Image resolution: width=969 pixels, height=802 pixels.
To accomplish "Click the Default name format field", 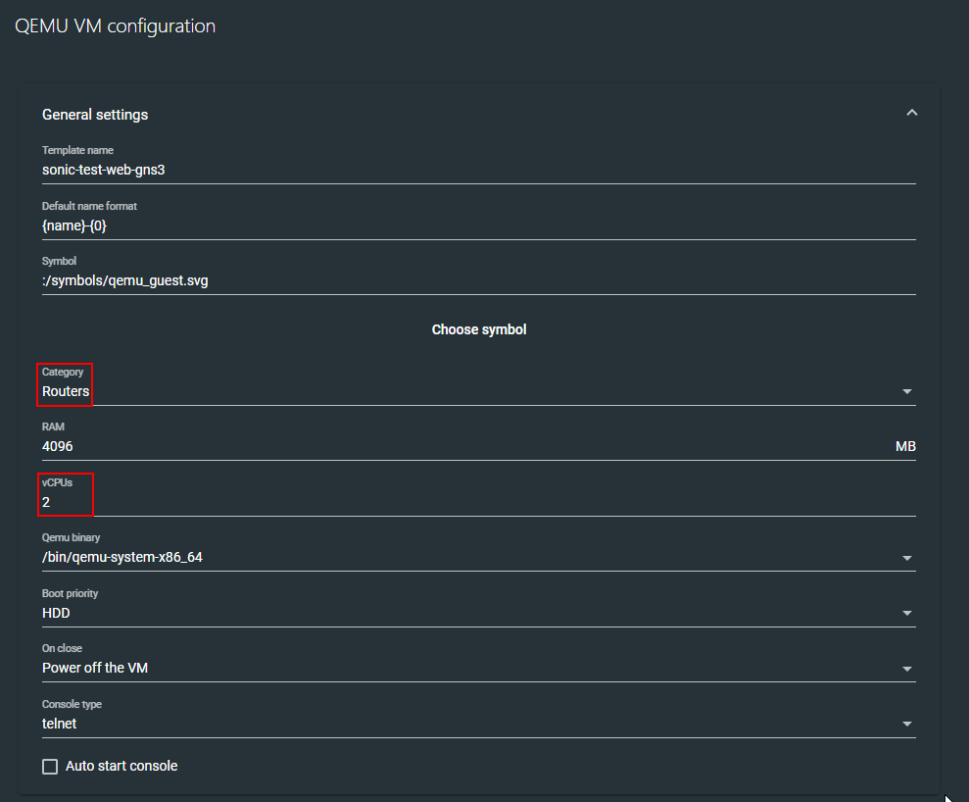I will 478,226.
